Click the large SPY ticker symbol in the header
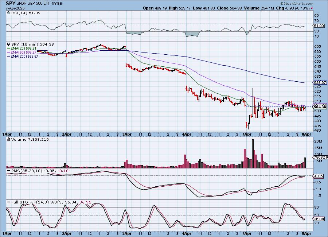 11,3
